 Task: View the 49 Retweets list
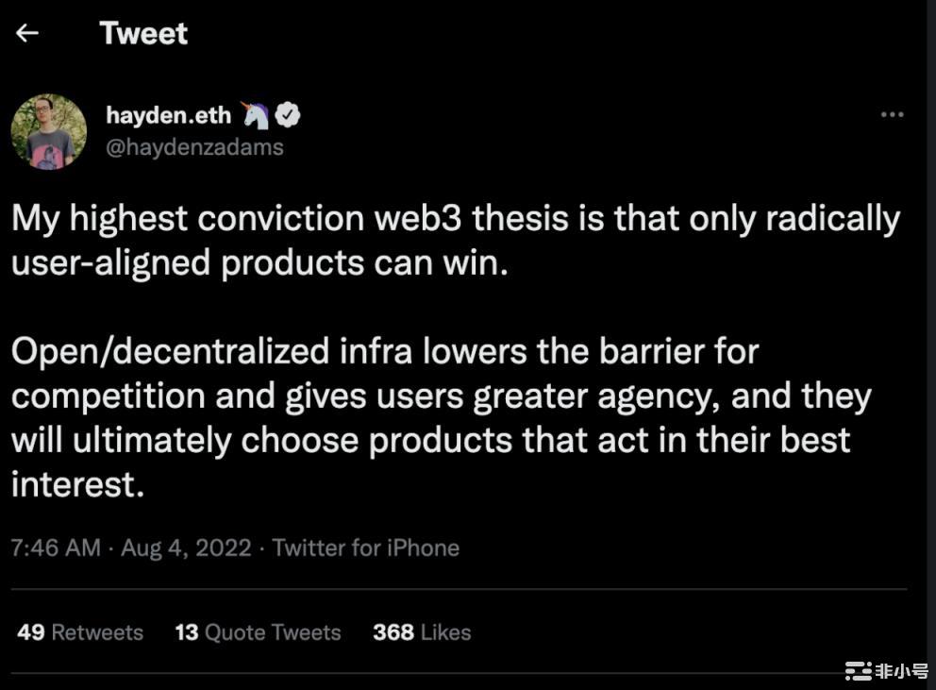click(x=80, y=632)
